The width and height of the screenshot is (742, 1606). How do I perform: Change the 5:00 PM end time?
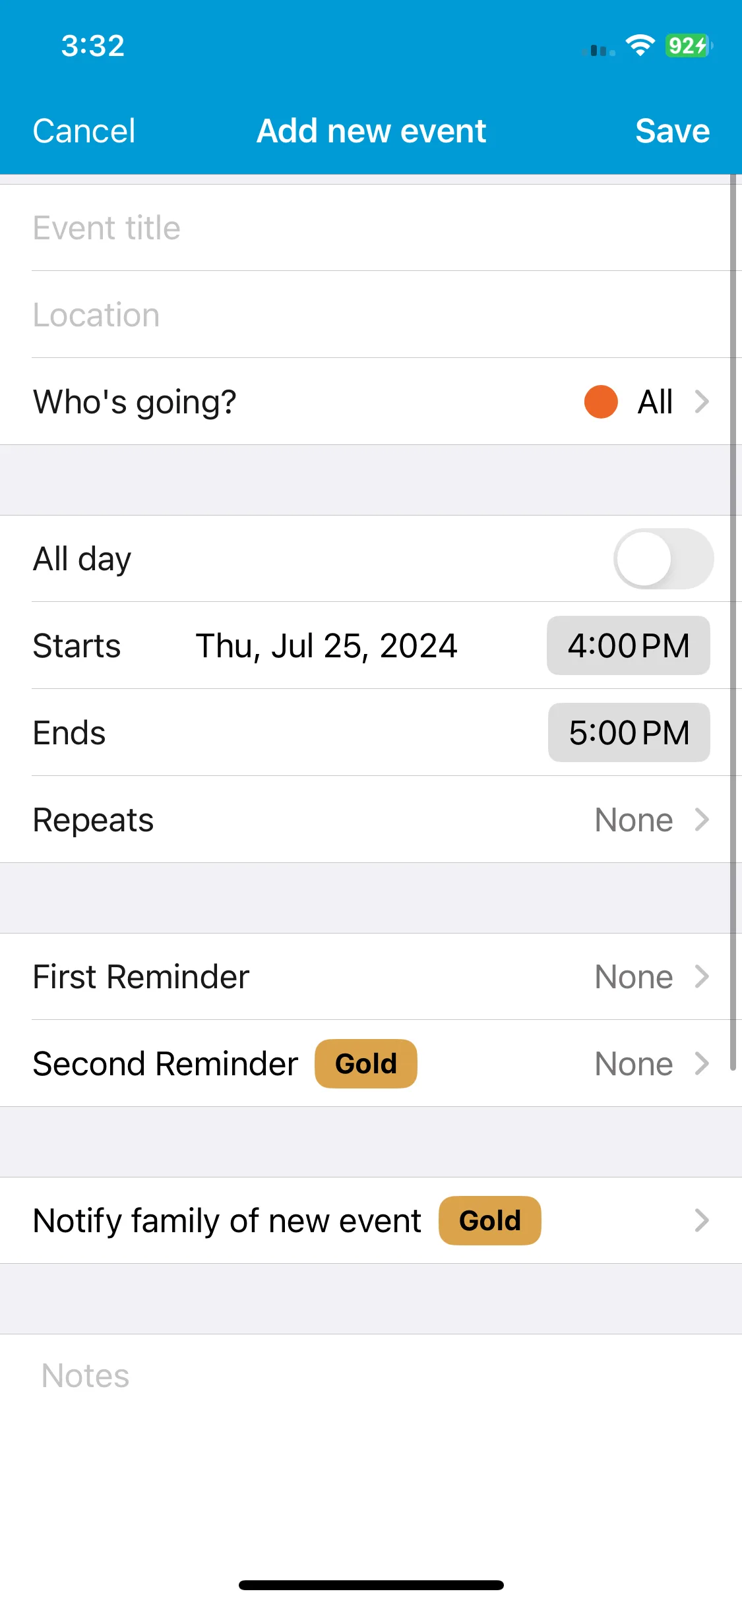(x=629, y=732)
